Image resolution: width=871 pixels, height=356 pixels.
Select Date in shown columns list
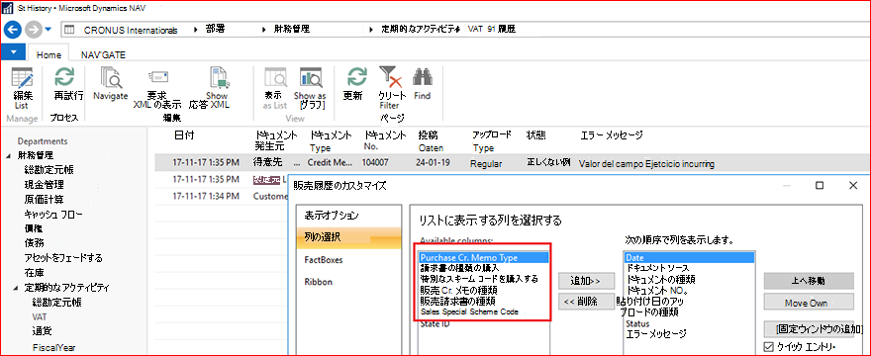pyautogui.click(x=689, y=258)
